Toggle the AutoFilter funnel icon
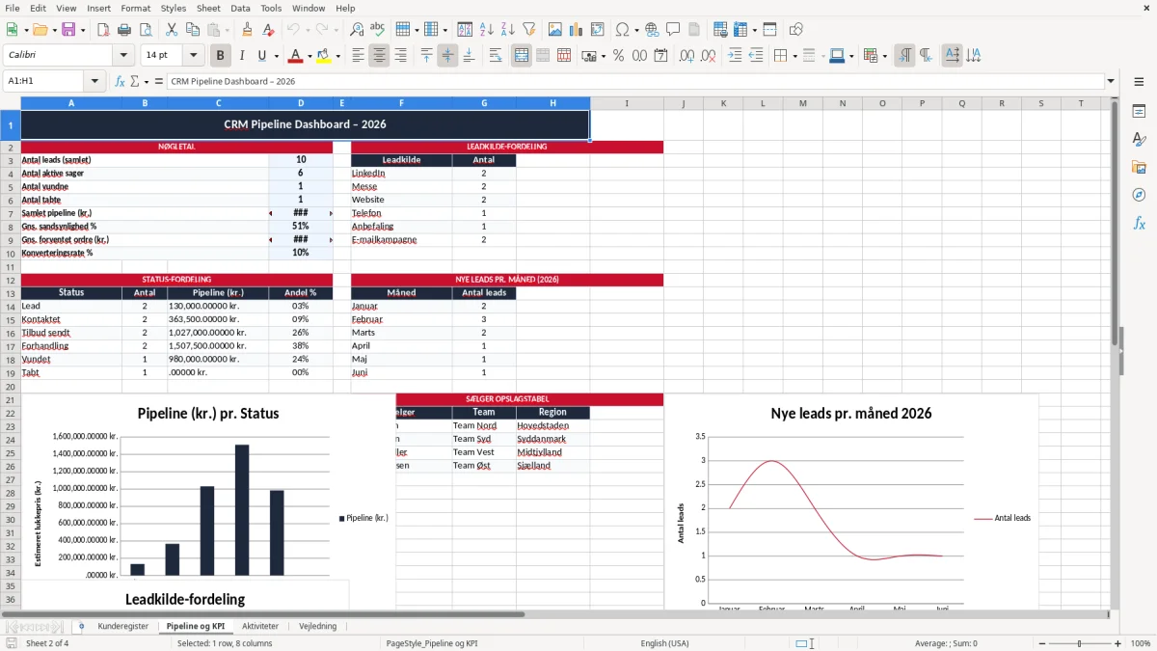Screen dimensions: 1157x651 tap(528, 30)
